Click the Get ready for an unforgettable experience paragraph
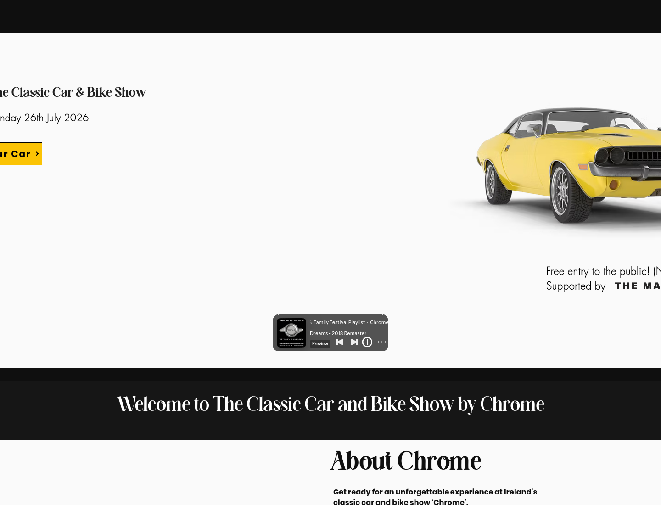The image size is (661, 505). click(x=435, y=497)
